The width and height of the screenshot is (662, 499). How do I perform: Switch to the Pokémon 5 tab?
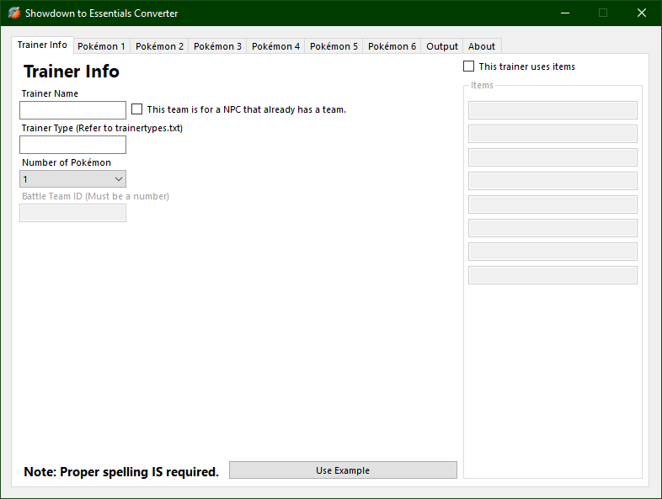(x=334, y=46)
